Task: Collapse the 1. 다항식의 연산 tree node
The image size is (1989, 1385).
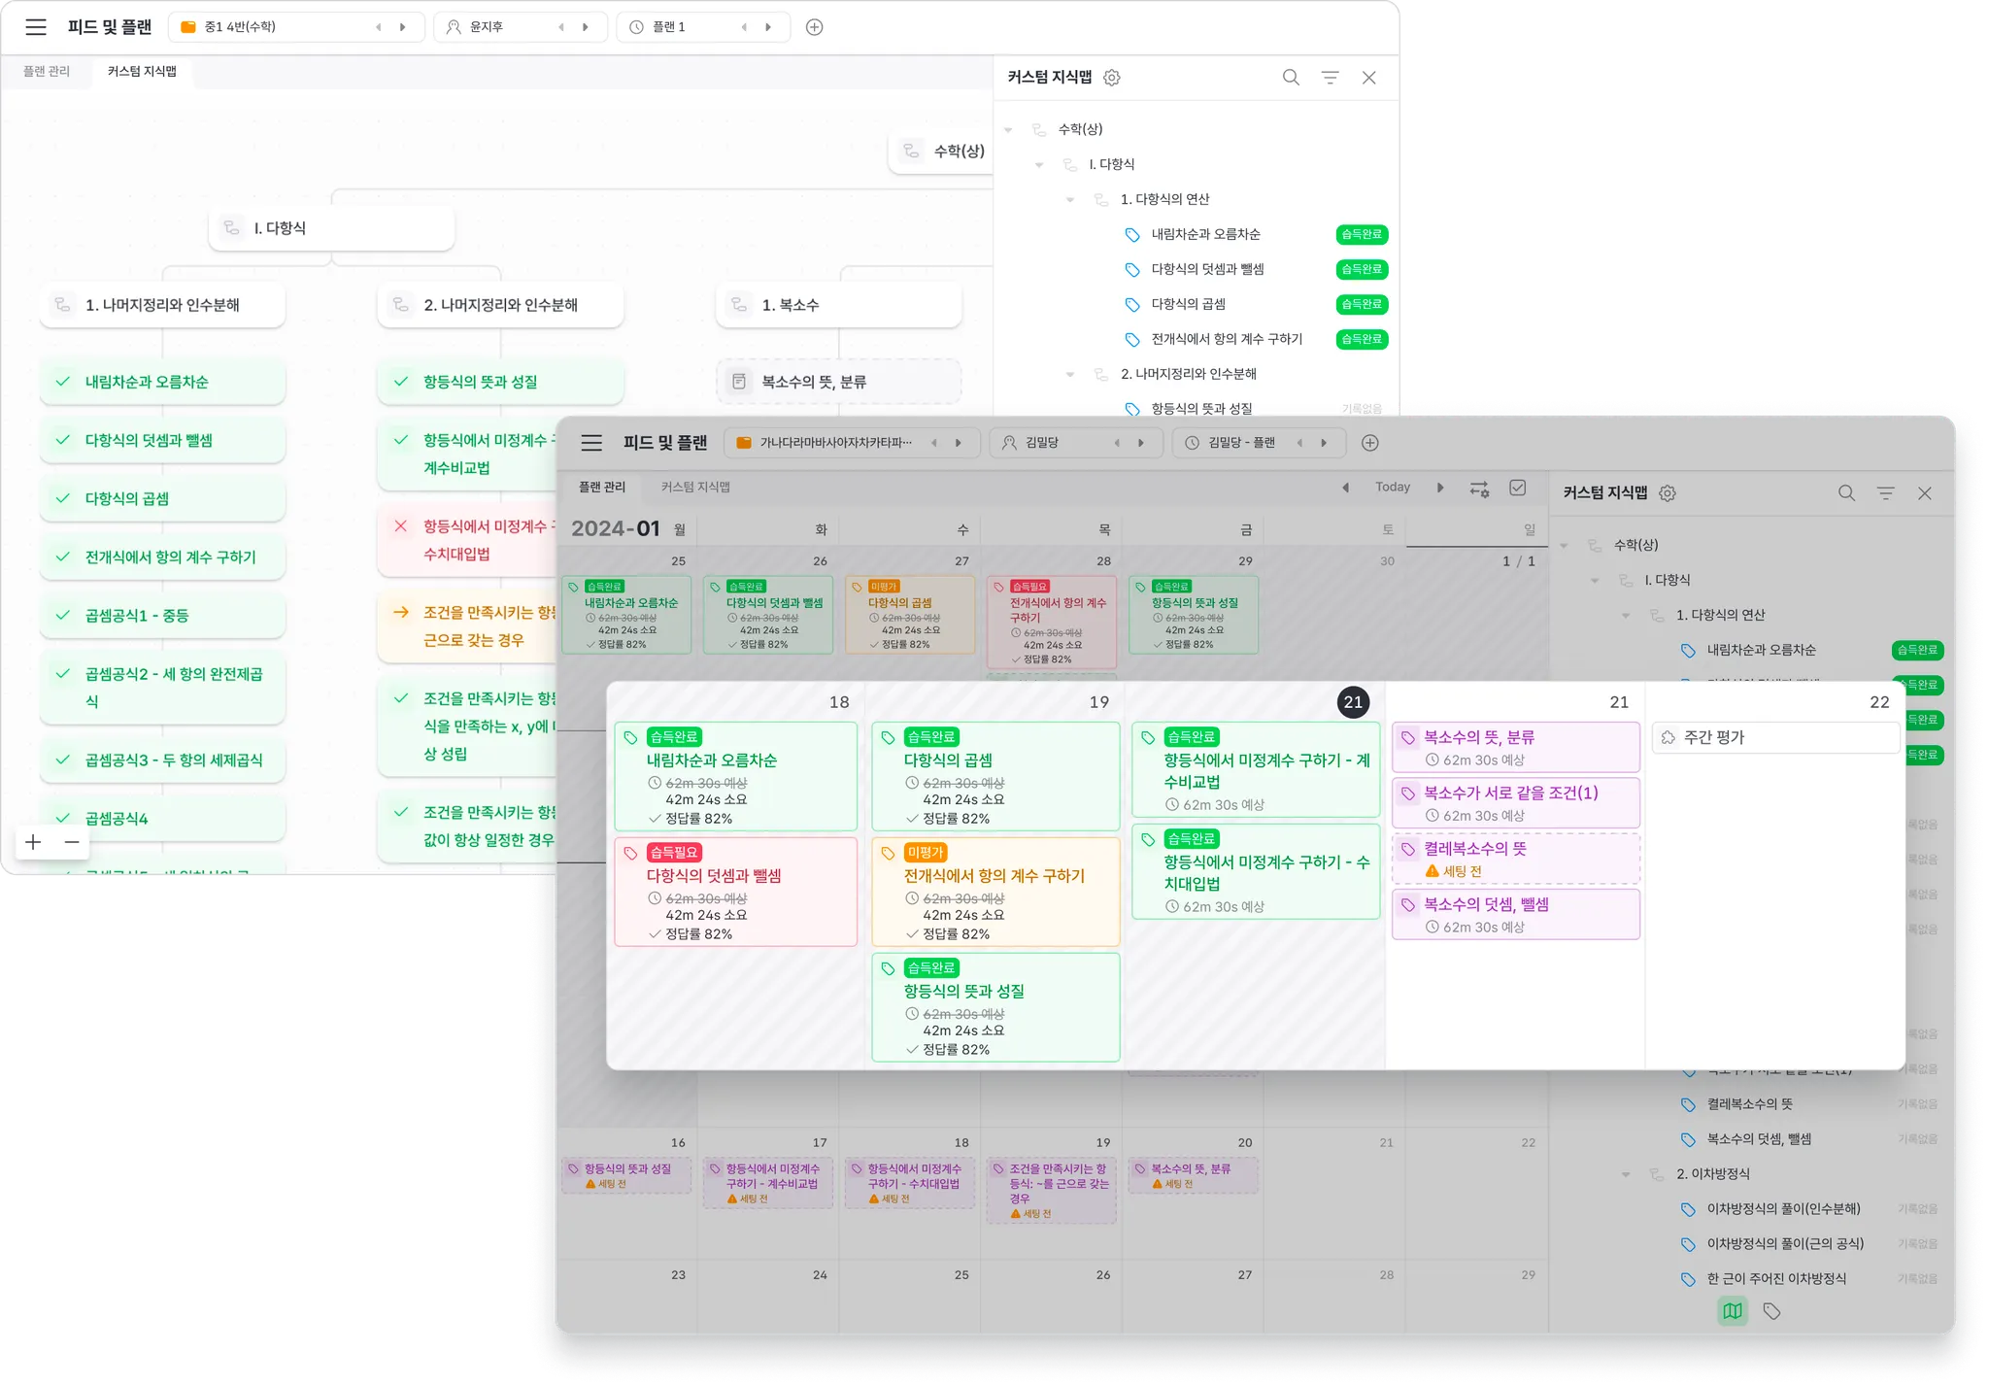Action: (x=1070, y=199)
